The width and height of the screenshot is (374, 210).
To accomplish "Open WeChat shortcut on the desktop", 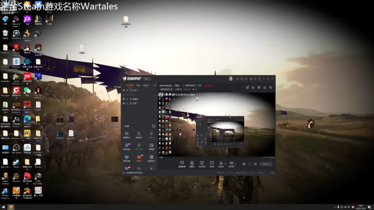I will tap(27, 92).
